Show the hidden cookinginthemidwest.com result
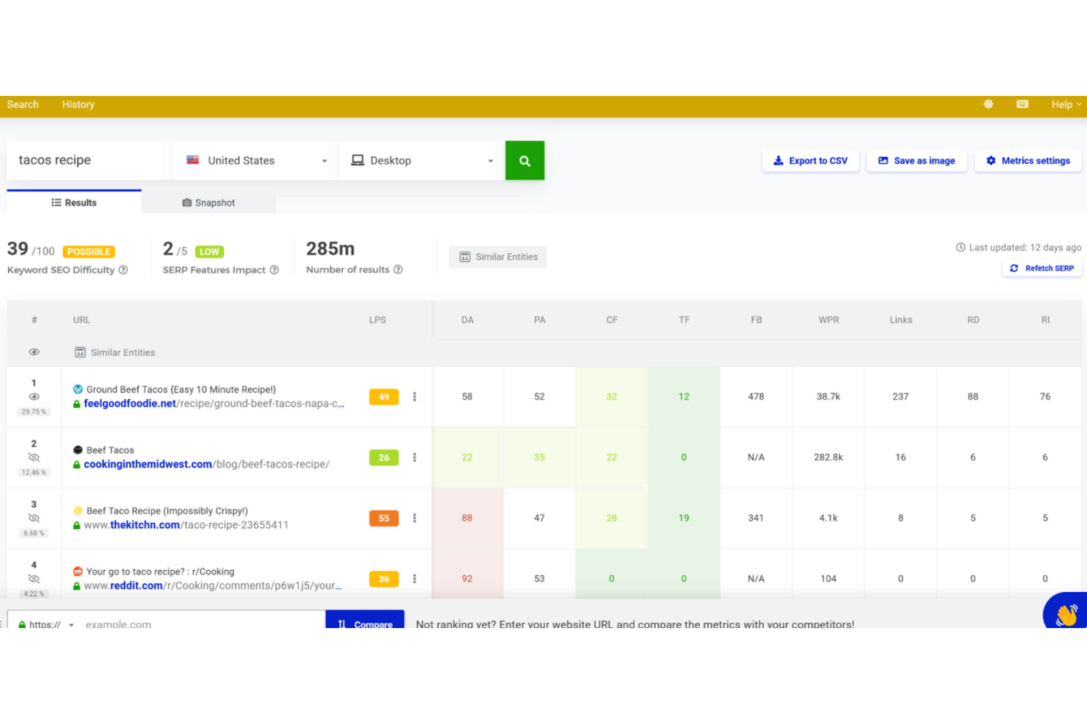The image size is (1087, 724). [x=34, y=456]
